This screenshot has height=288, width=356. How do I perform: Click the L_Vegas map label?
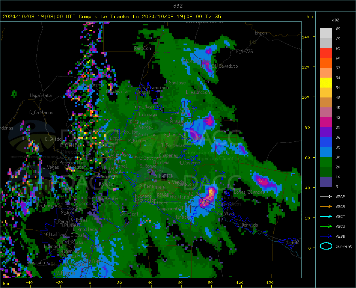(51, 167)
